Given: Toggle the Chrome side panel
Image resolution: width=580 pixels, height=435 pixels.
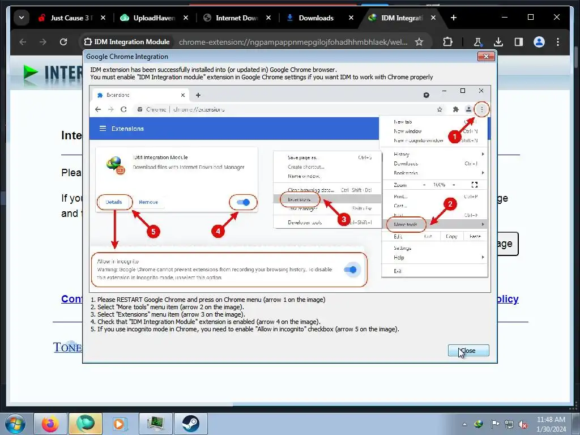Looking at the screenshot, I should tap(519, 42).
